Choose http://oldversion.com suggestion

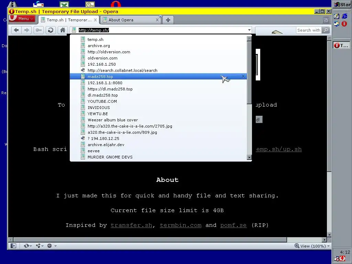[158, 52]
